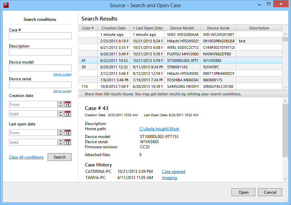
Task: Maximize the Search and Open Case window
Action: pos(268,4)
